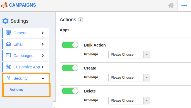The height and width of the screenshot is (108, 191).
Task: Collapse the Security section chevron
Action: click(43, 79)
